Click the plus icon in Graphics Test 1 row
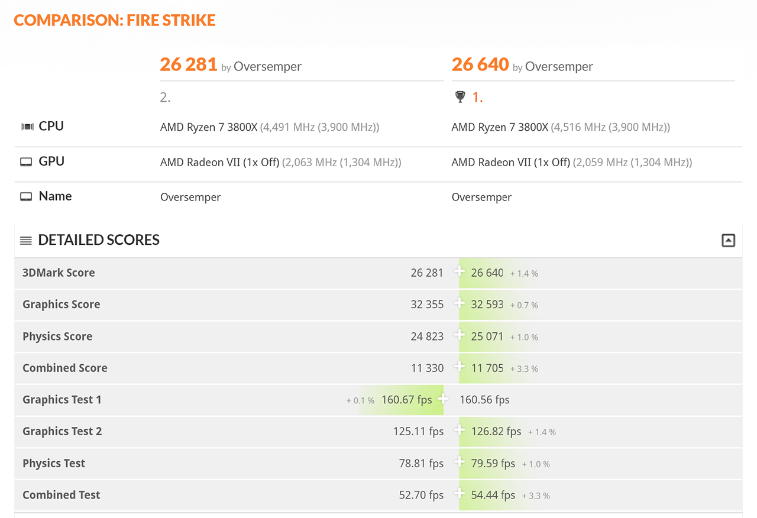Screen dimensions: 757x518 point(443,399)
